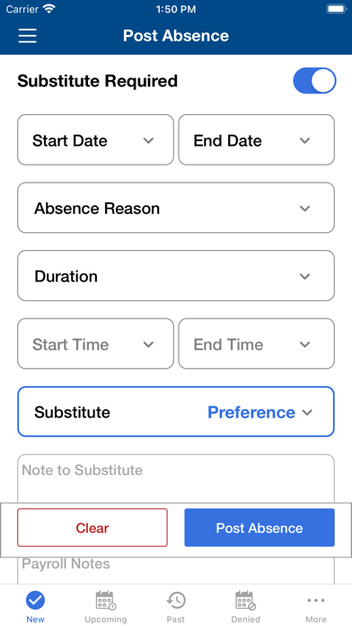
Task: Open the End Date dropdown
Action: click(x=256, y=139)
